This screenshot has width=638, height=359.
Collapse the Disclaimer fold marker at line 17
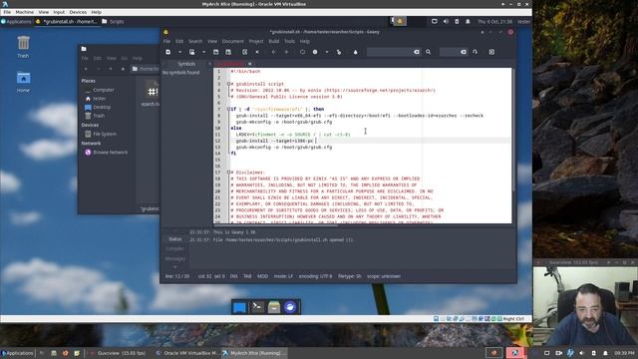pos(228,173)
